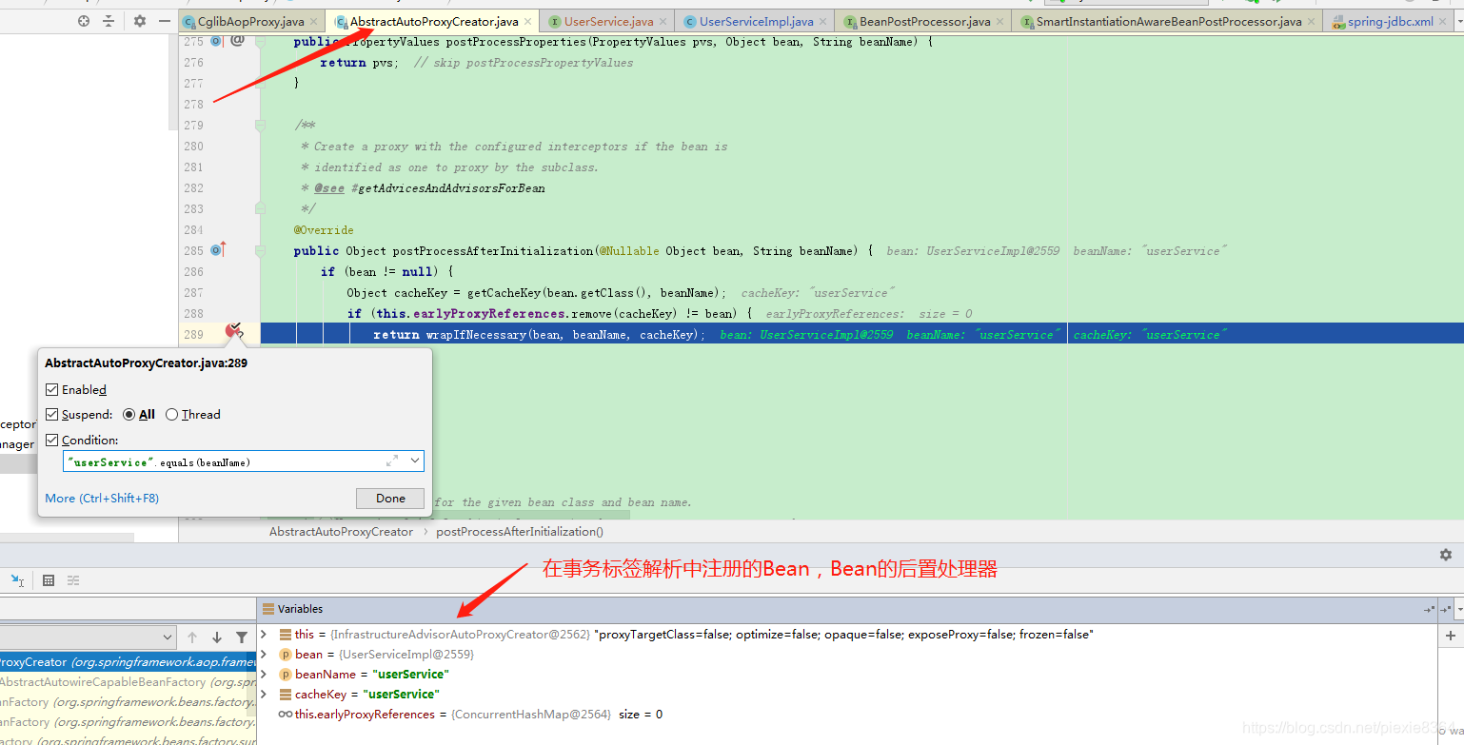Expand the condition editor with arrows icon

tap(392, 461)
